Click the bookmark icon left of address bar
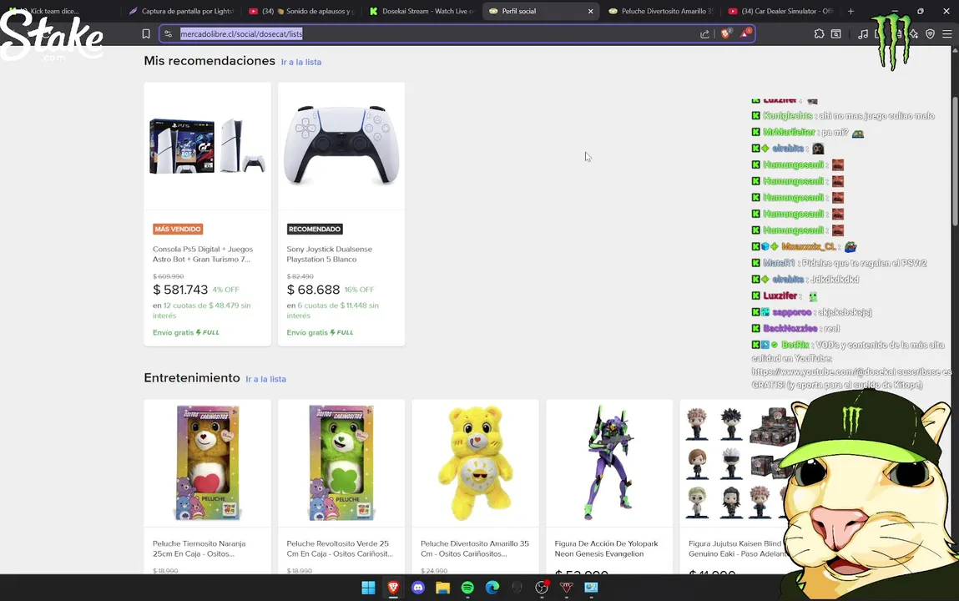The image size is (959, 601). tap(145, 34)
